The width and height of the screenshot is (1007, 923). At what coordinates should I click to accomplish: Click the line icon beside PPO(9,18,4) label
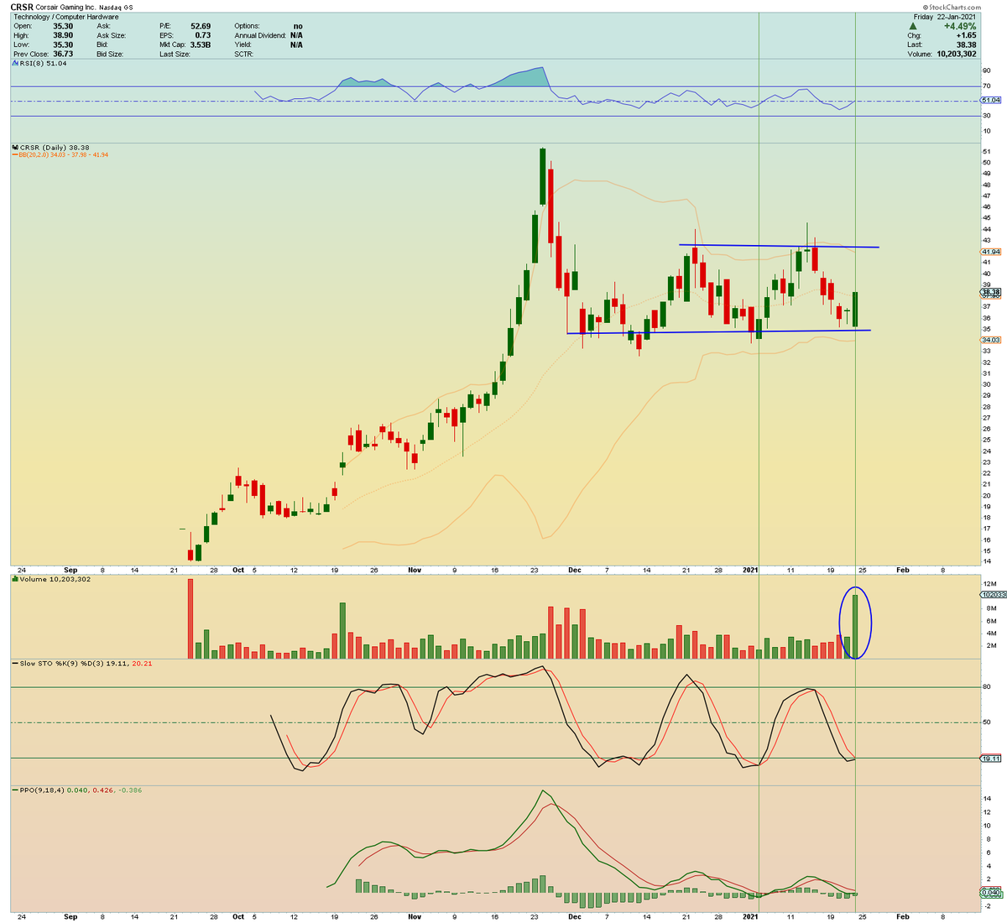click(x=13, y=790)
